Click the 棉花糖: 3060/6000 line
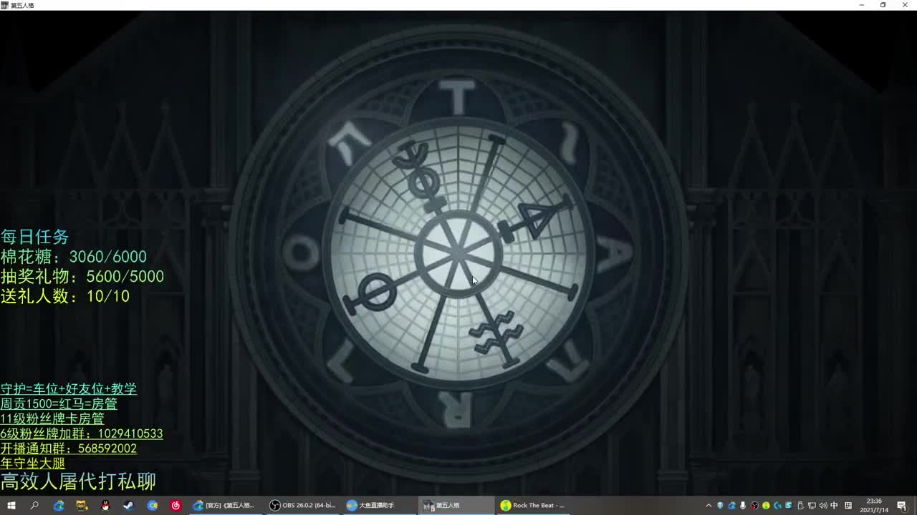917x515 pixels. 73,257
